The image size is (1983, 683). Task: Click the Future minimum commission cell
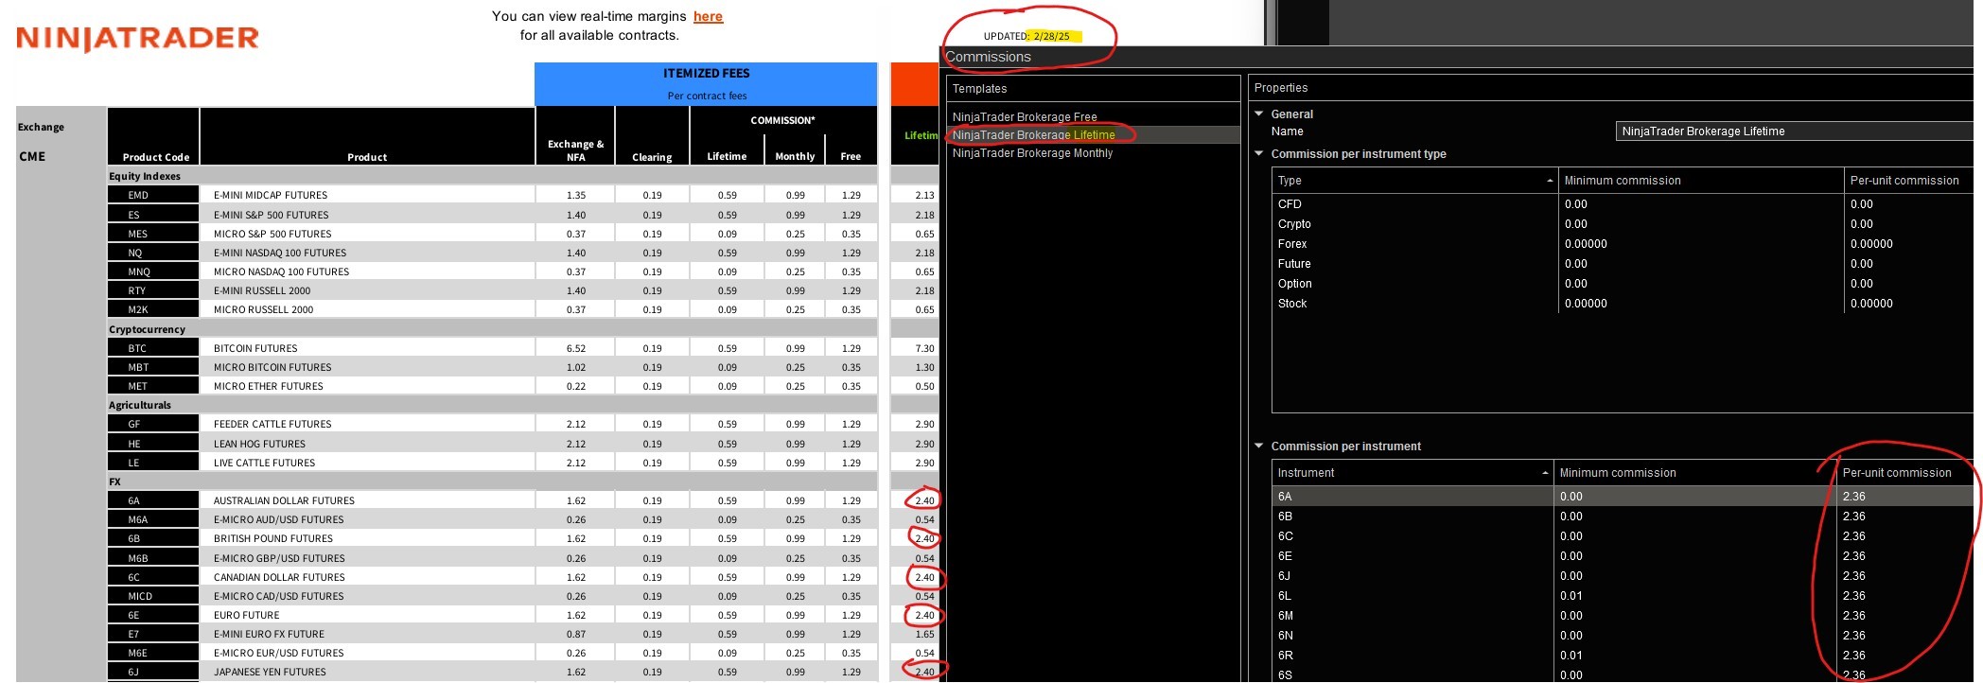pos(1701,263)
